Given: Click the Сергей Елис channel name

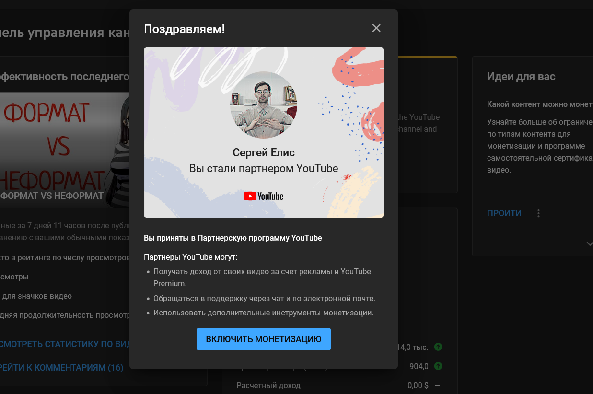Looking at the screenshot, I should [264, 152].
